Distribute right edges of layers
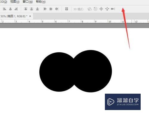This screenshot has height=113, width=149. 57,9
